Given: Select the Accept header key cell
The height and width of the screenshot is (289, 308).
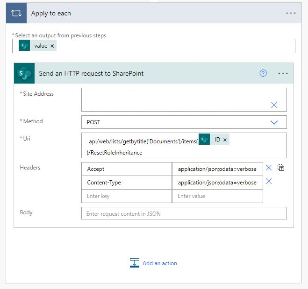Looking at the screenshot, I should (127, 169).
